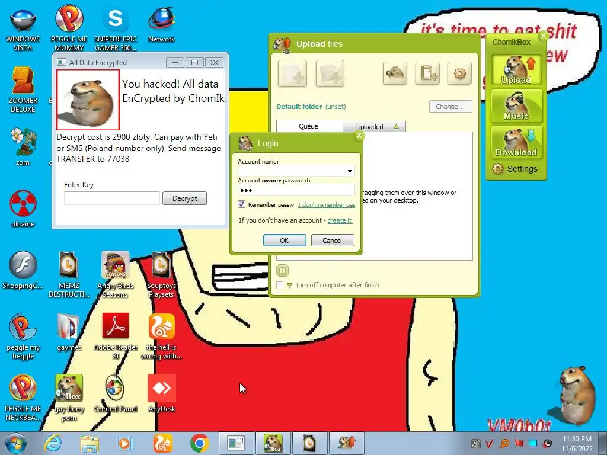Focus the Enter Key input field

click(112, 198)
